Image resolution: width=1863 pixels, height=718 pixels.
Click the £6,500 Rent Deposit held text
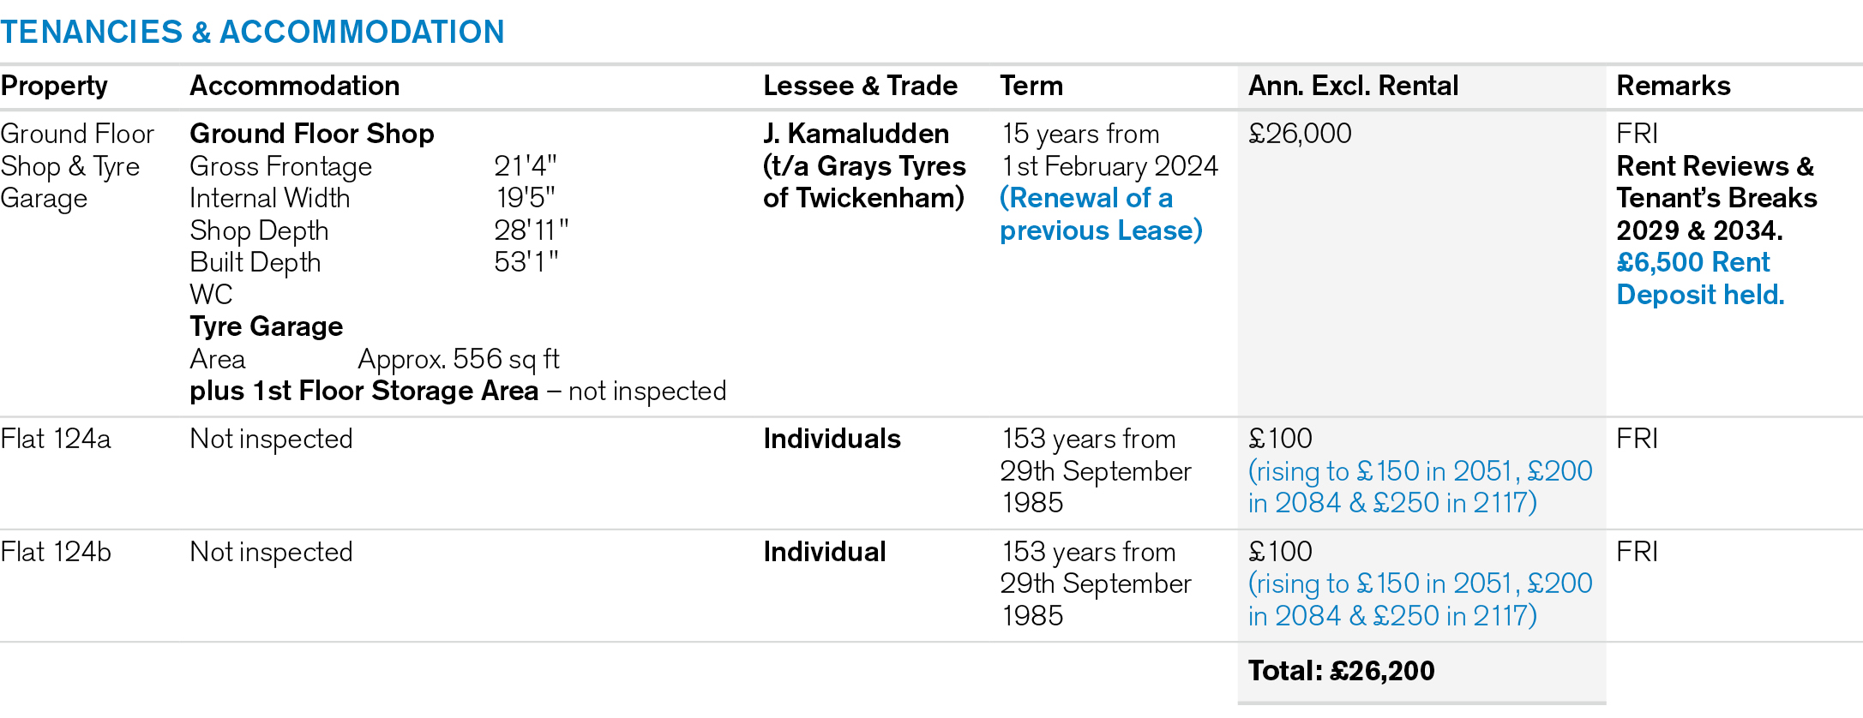[1699, 278]
